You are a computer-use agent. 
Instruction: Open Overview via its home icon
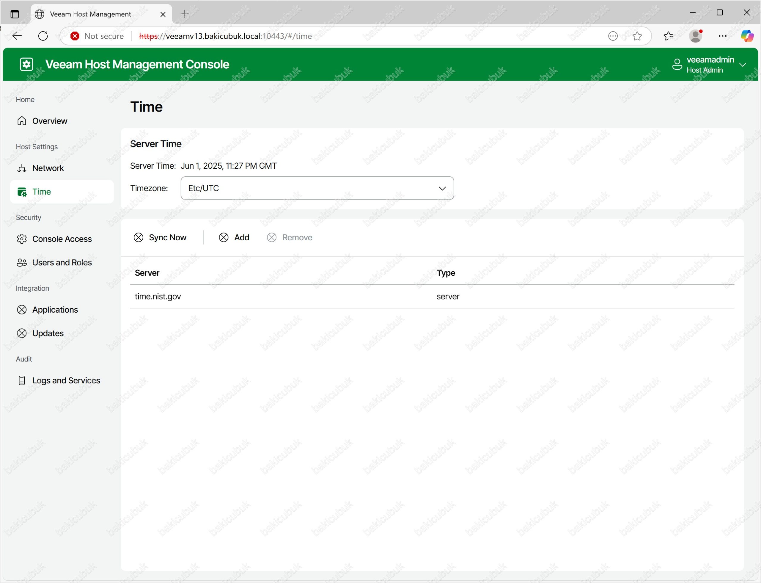pos(22,121)
